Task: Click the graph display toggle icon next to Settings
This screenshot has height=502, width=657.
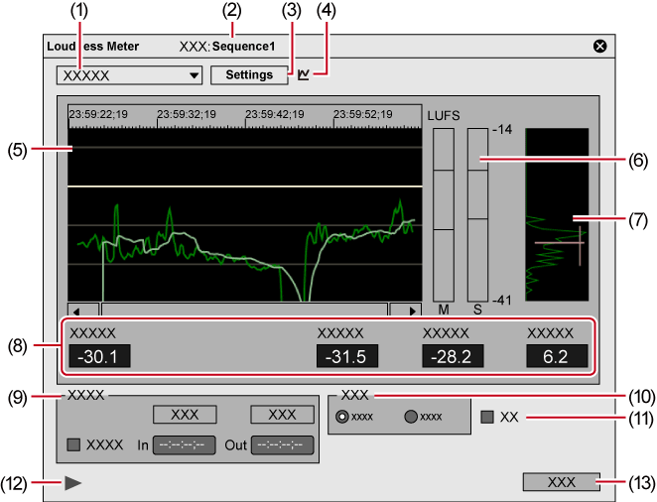Action: (304, 74)
